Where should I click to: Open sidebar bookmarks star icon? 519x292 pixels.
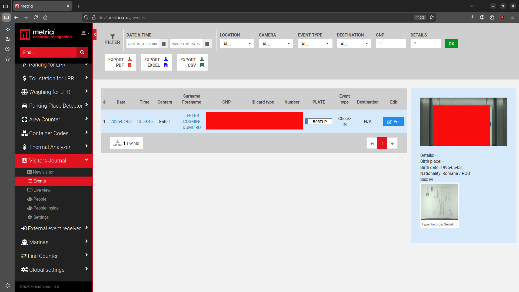[8, 59]
